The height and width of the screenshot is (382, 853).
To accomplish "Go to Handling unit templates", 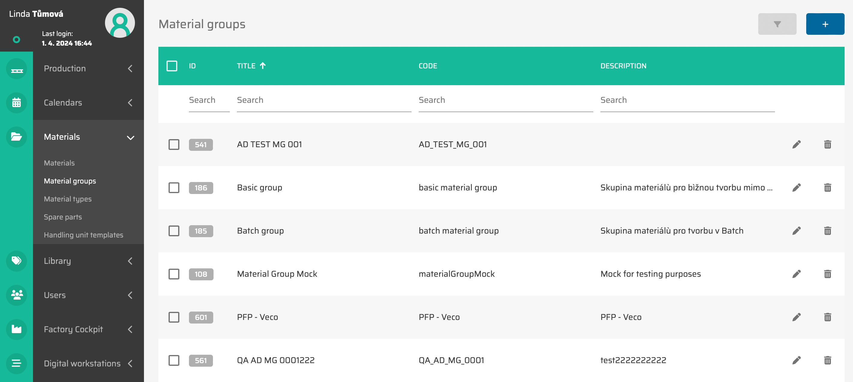I will (83, 235).
